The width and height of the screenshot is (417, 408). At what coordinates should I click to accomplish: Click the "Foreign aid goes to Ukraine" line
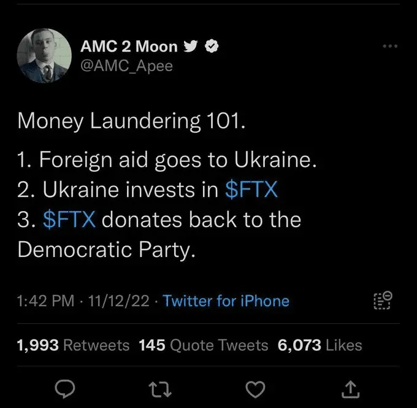pos(167,161)
